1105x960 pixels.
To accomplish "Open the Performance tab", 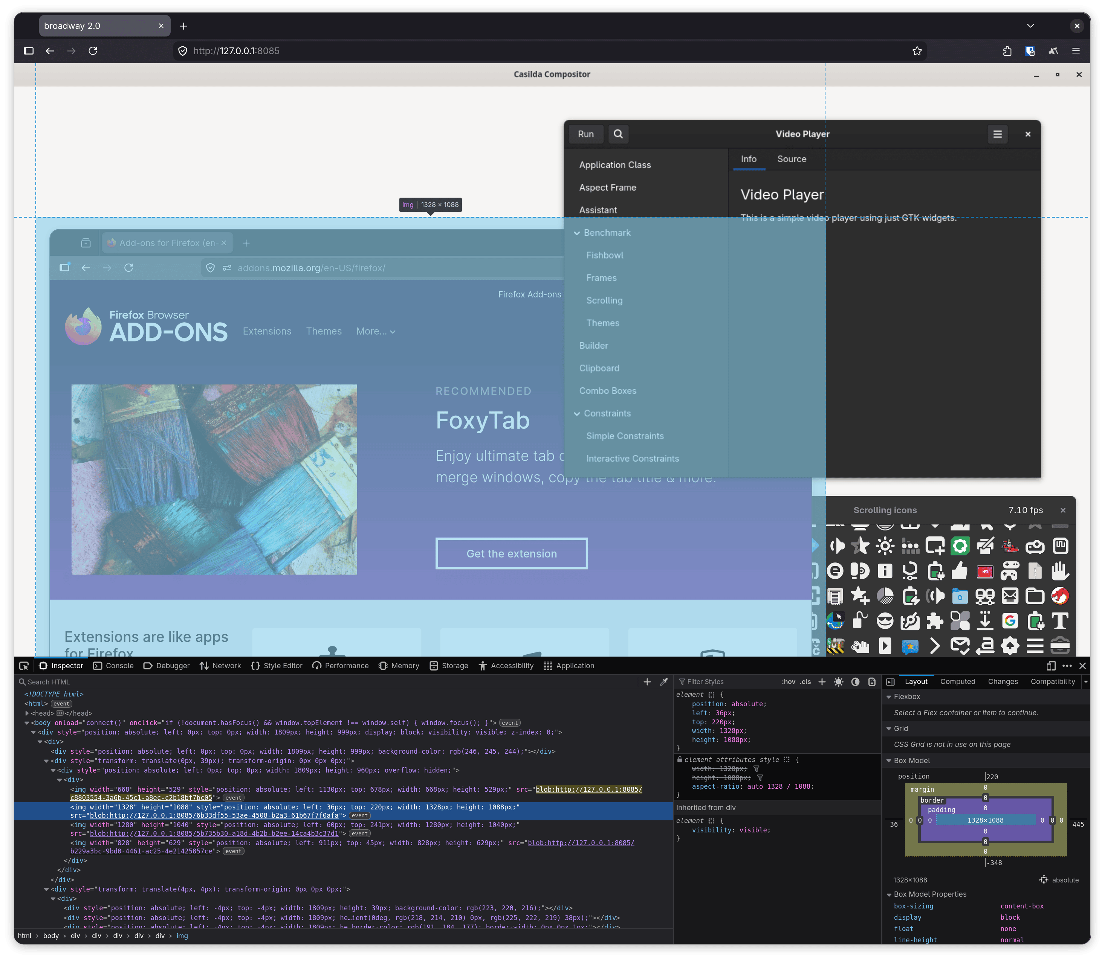I will tap(341, 666).
